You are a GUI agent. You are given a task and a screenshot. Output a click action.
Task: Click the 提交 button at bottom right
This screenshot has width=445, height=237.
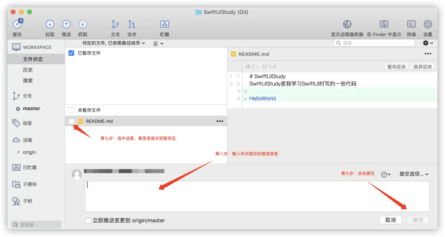point(418,220)
